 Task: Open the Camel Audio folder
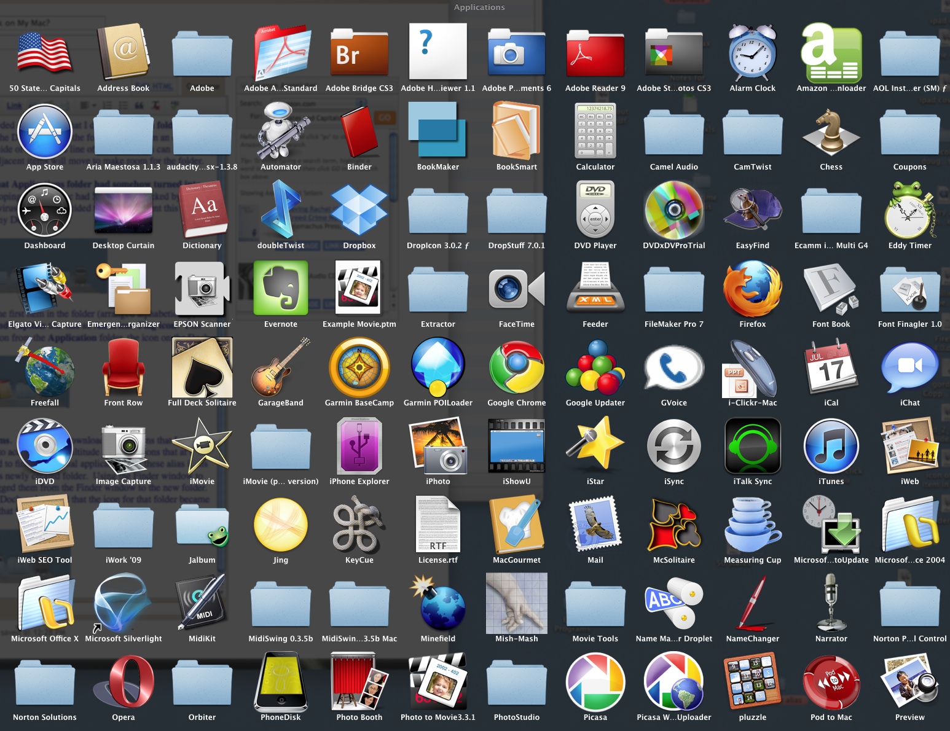tap(674, 132)
